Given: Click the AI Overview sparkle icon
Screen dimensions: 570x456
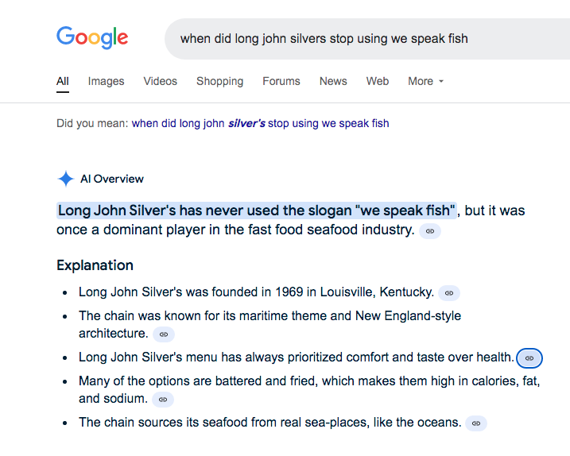Looking at the screenshot, I should tap(66, 179).
